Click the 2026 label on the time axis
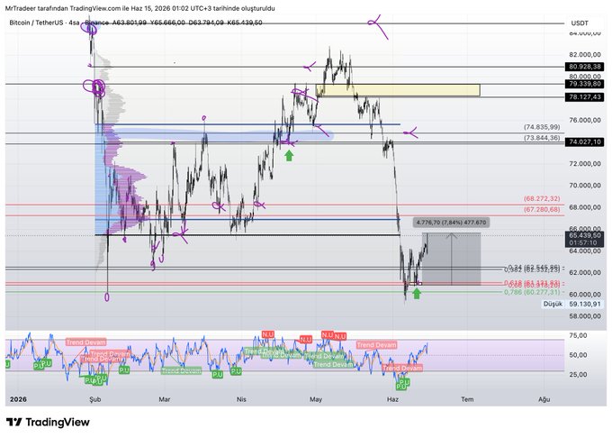The width and height of the screenshot is (612, 438). click(18, 399)
